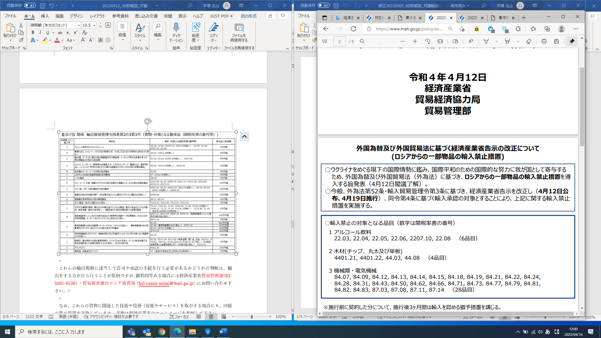Image resolution: width=601 pixels, height=338 pixels.
Task: Open the レイアウト tab in left Word
Action: tap(98, 16)
